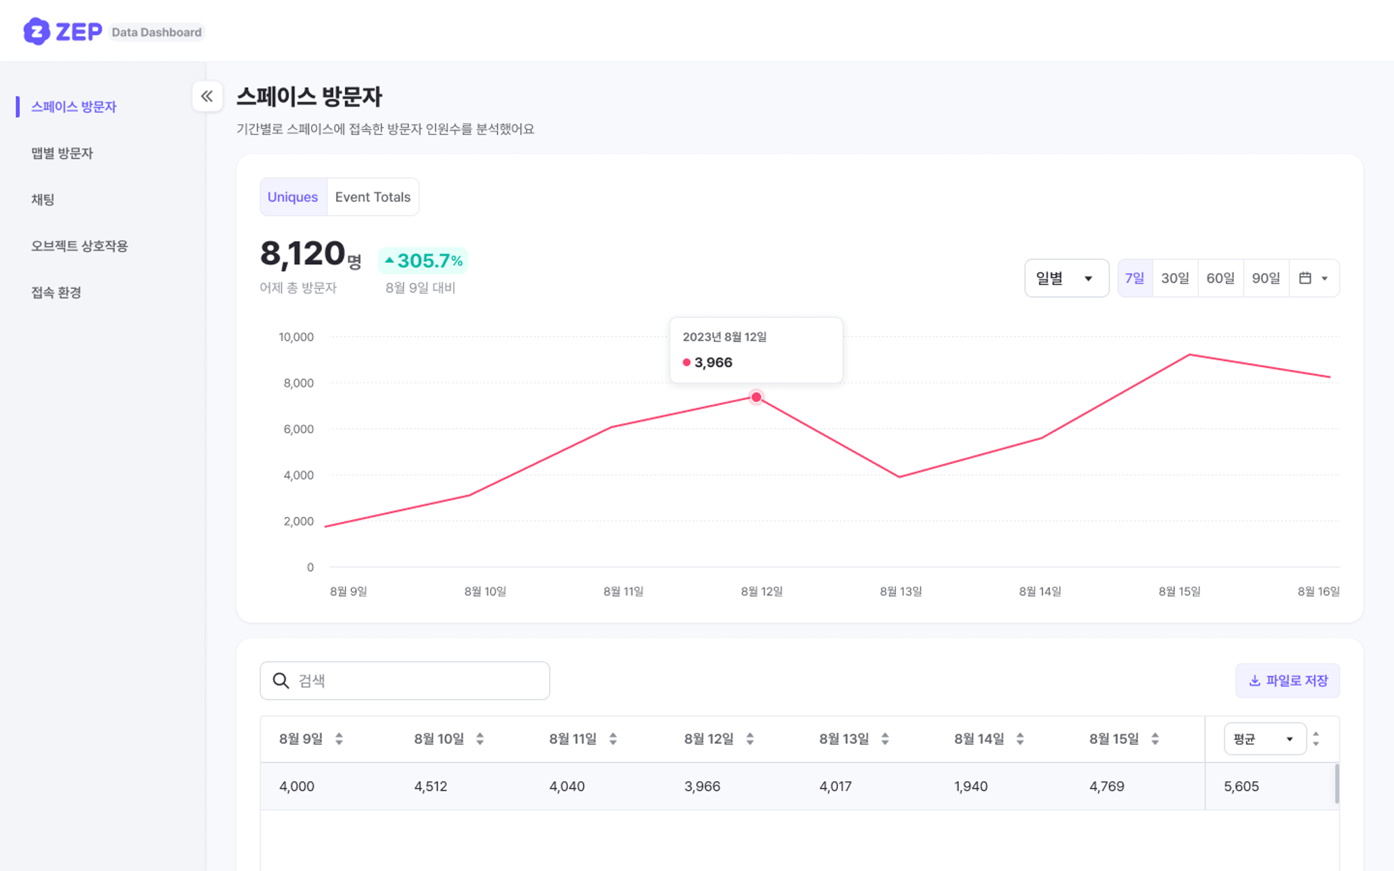Expand the custom date range arrow
Viewport: 1394px width, 871px height.
point(1325,278)
